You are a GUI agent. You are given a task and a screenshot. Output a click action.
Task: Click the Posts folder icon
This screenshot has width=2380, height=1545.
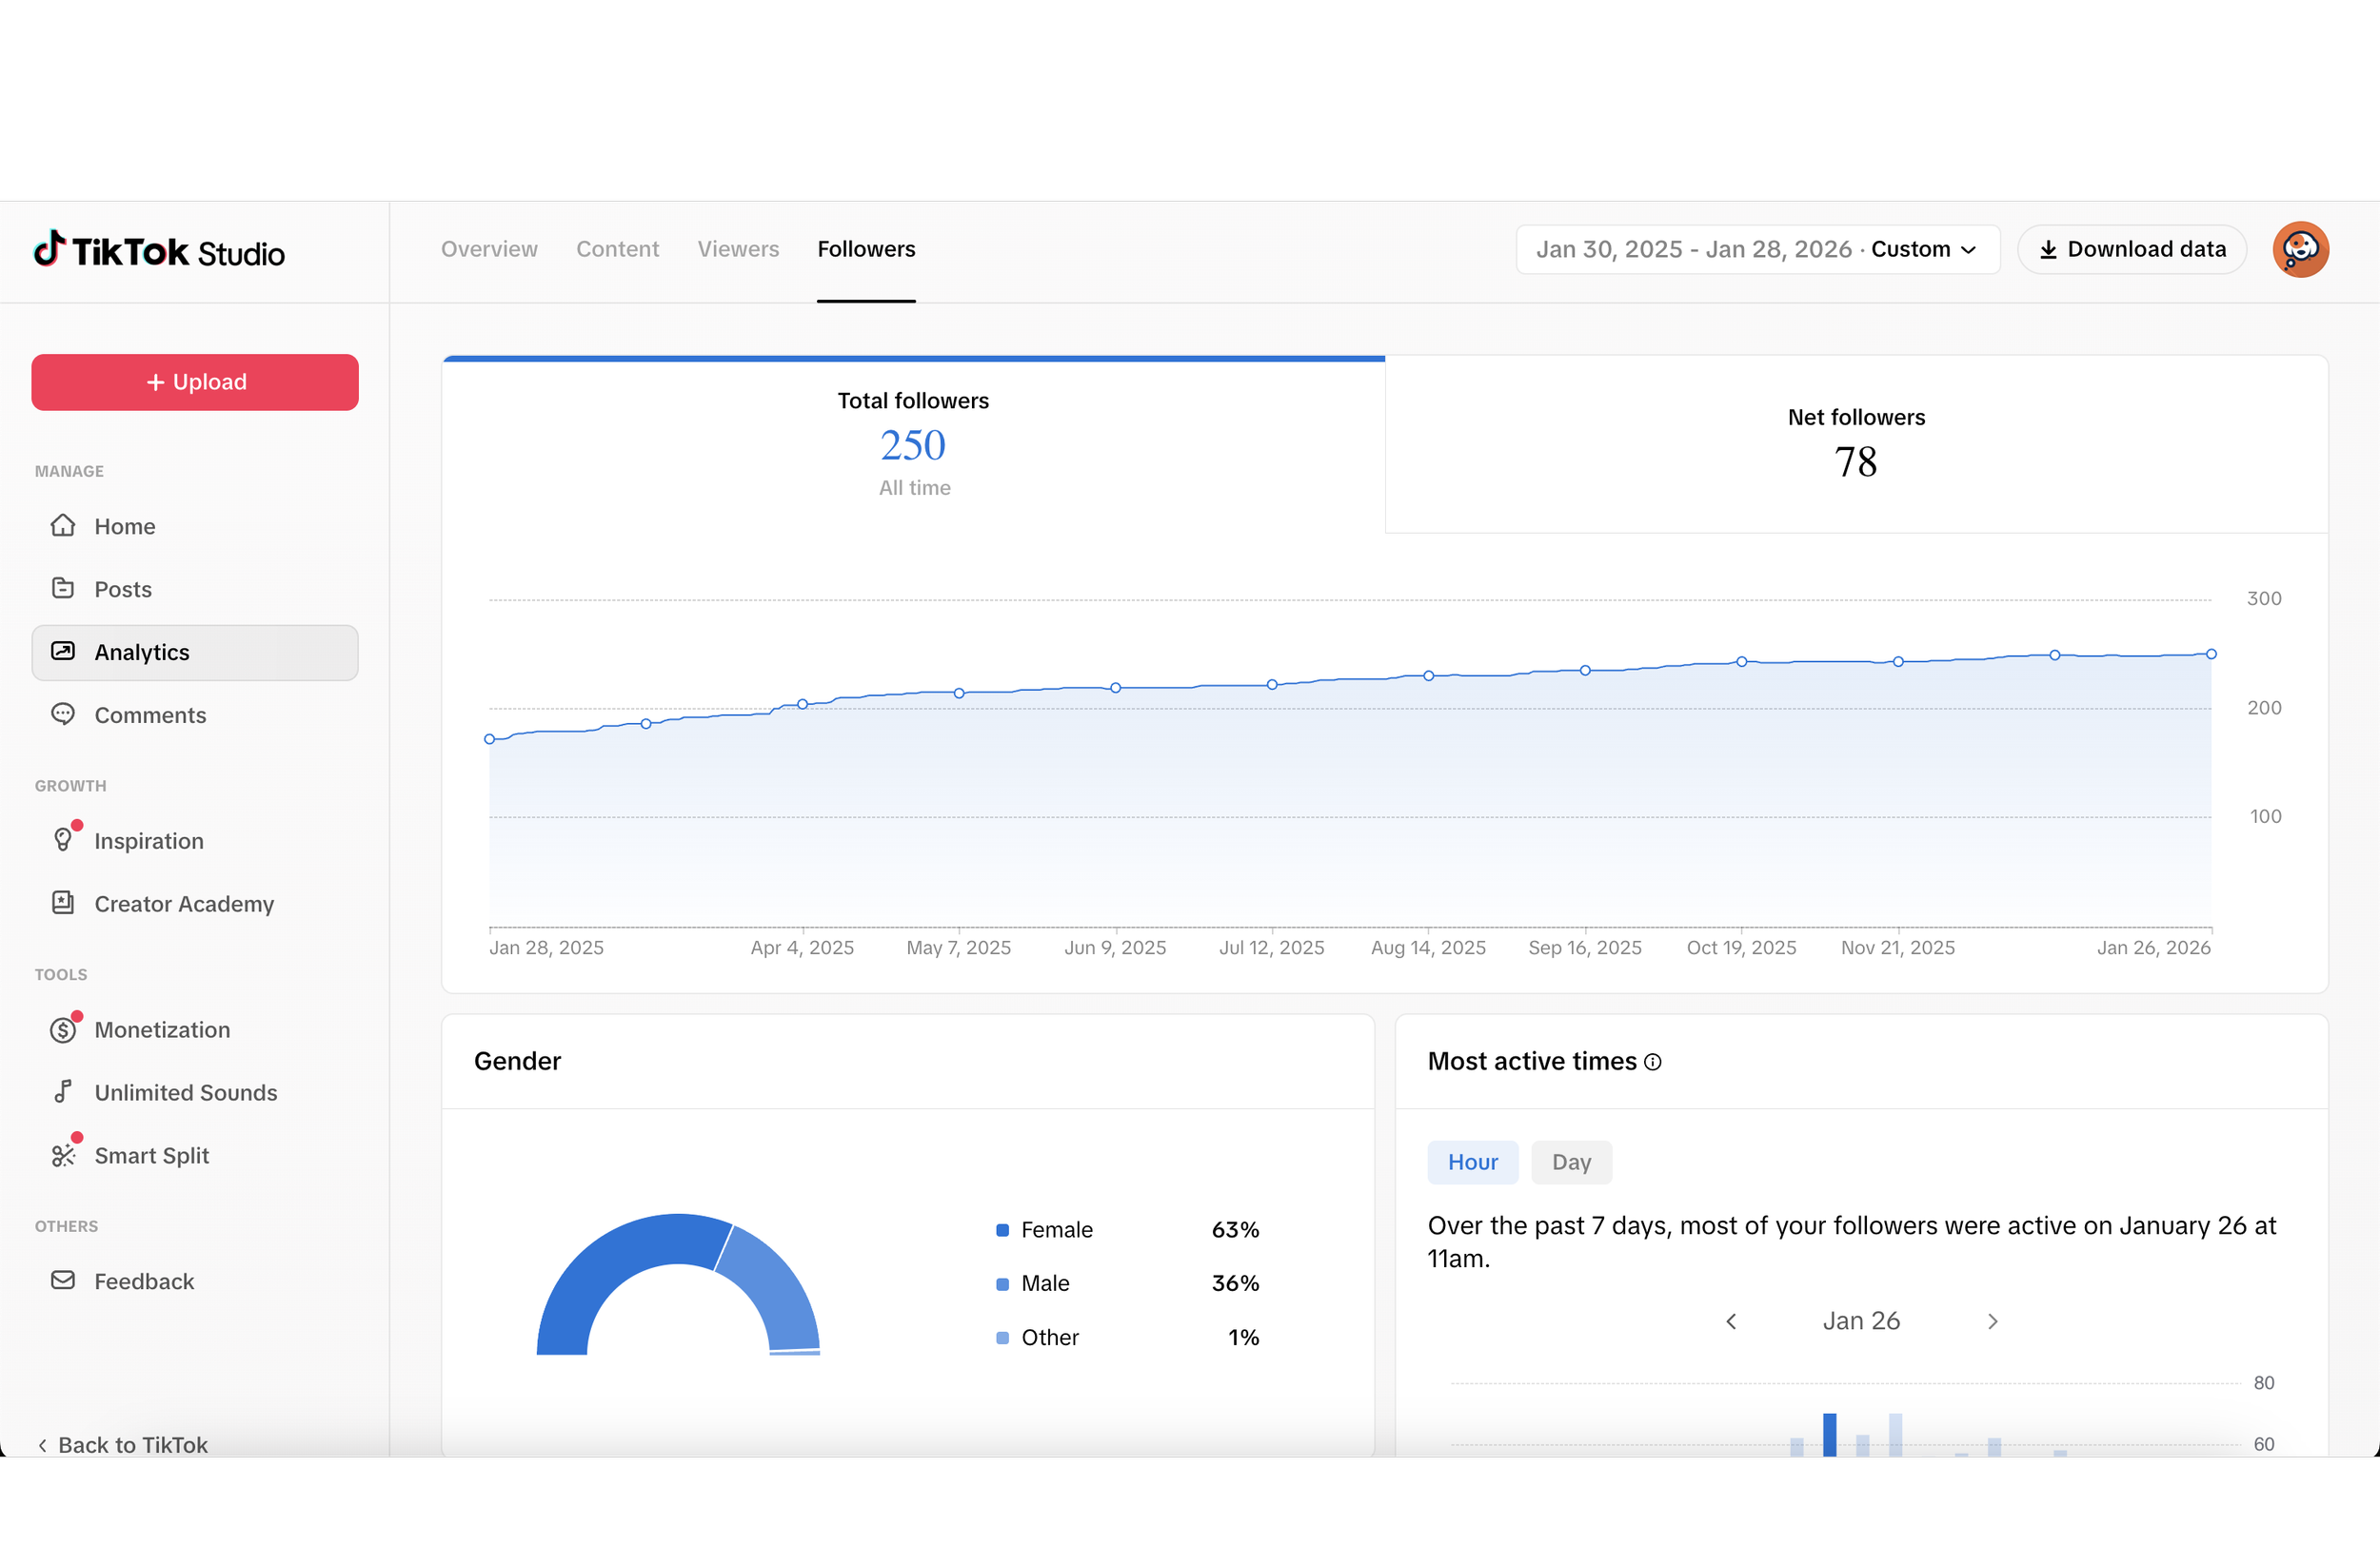point(63,588)
